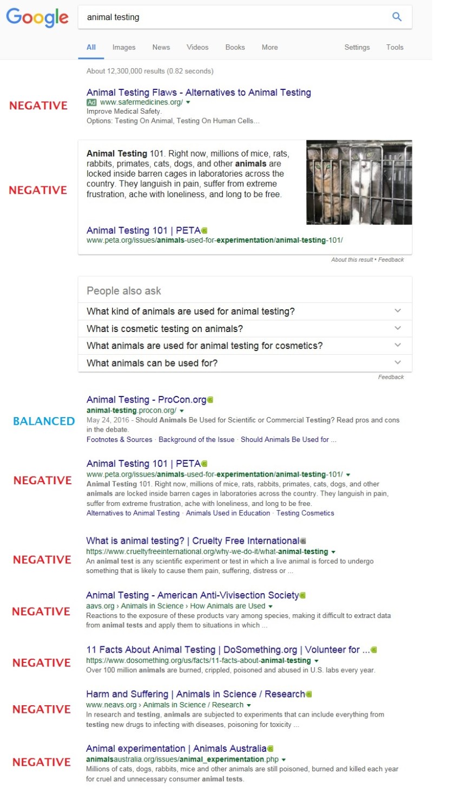Switch to the Images tab
The image size is (467, 793).
pos(123,47)
